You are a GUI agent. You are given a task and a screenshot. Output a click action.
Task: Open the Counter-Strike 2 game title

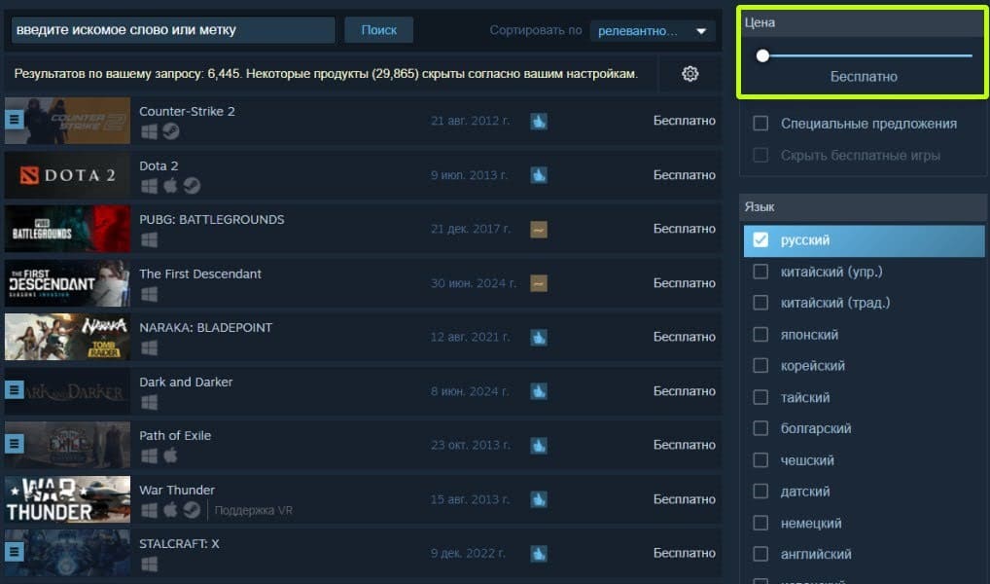(187, 111)
